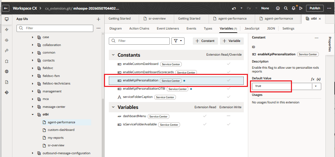Open the App UIs panel options ellipsis
Screen dimensions: 335x157
click(98, 28)
